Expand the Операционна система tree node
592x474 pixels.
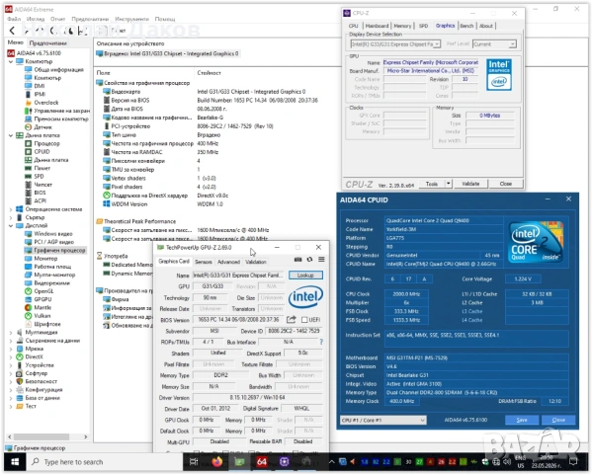pos(11,209)
